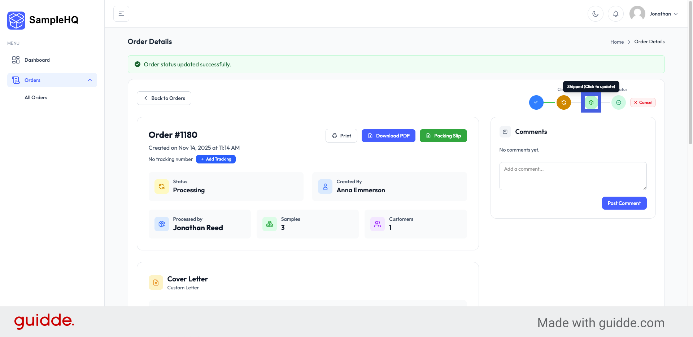Viewport: 693px width, 337px height.
Task: Toggle the sidebar hamburger menu button
Action: pyautogui.click(x=121, y=14)
